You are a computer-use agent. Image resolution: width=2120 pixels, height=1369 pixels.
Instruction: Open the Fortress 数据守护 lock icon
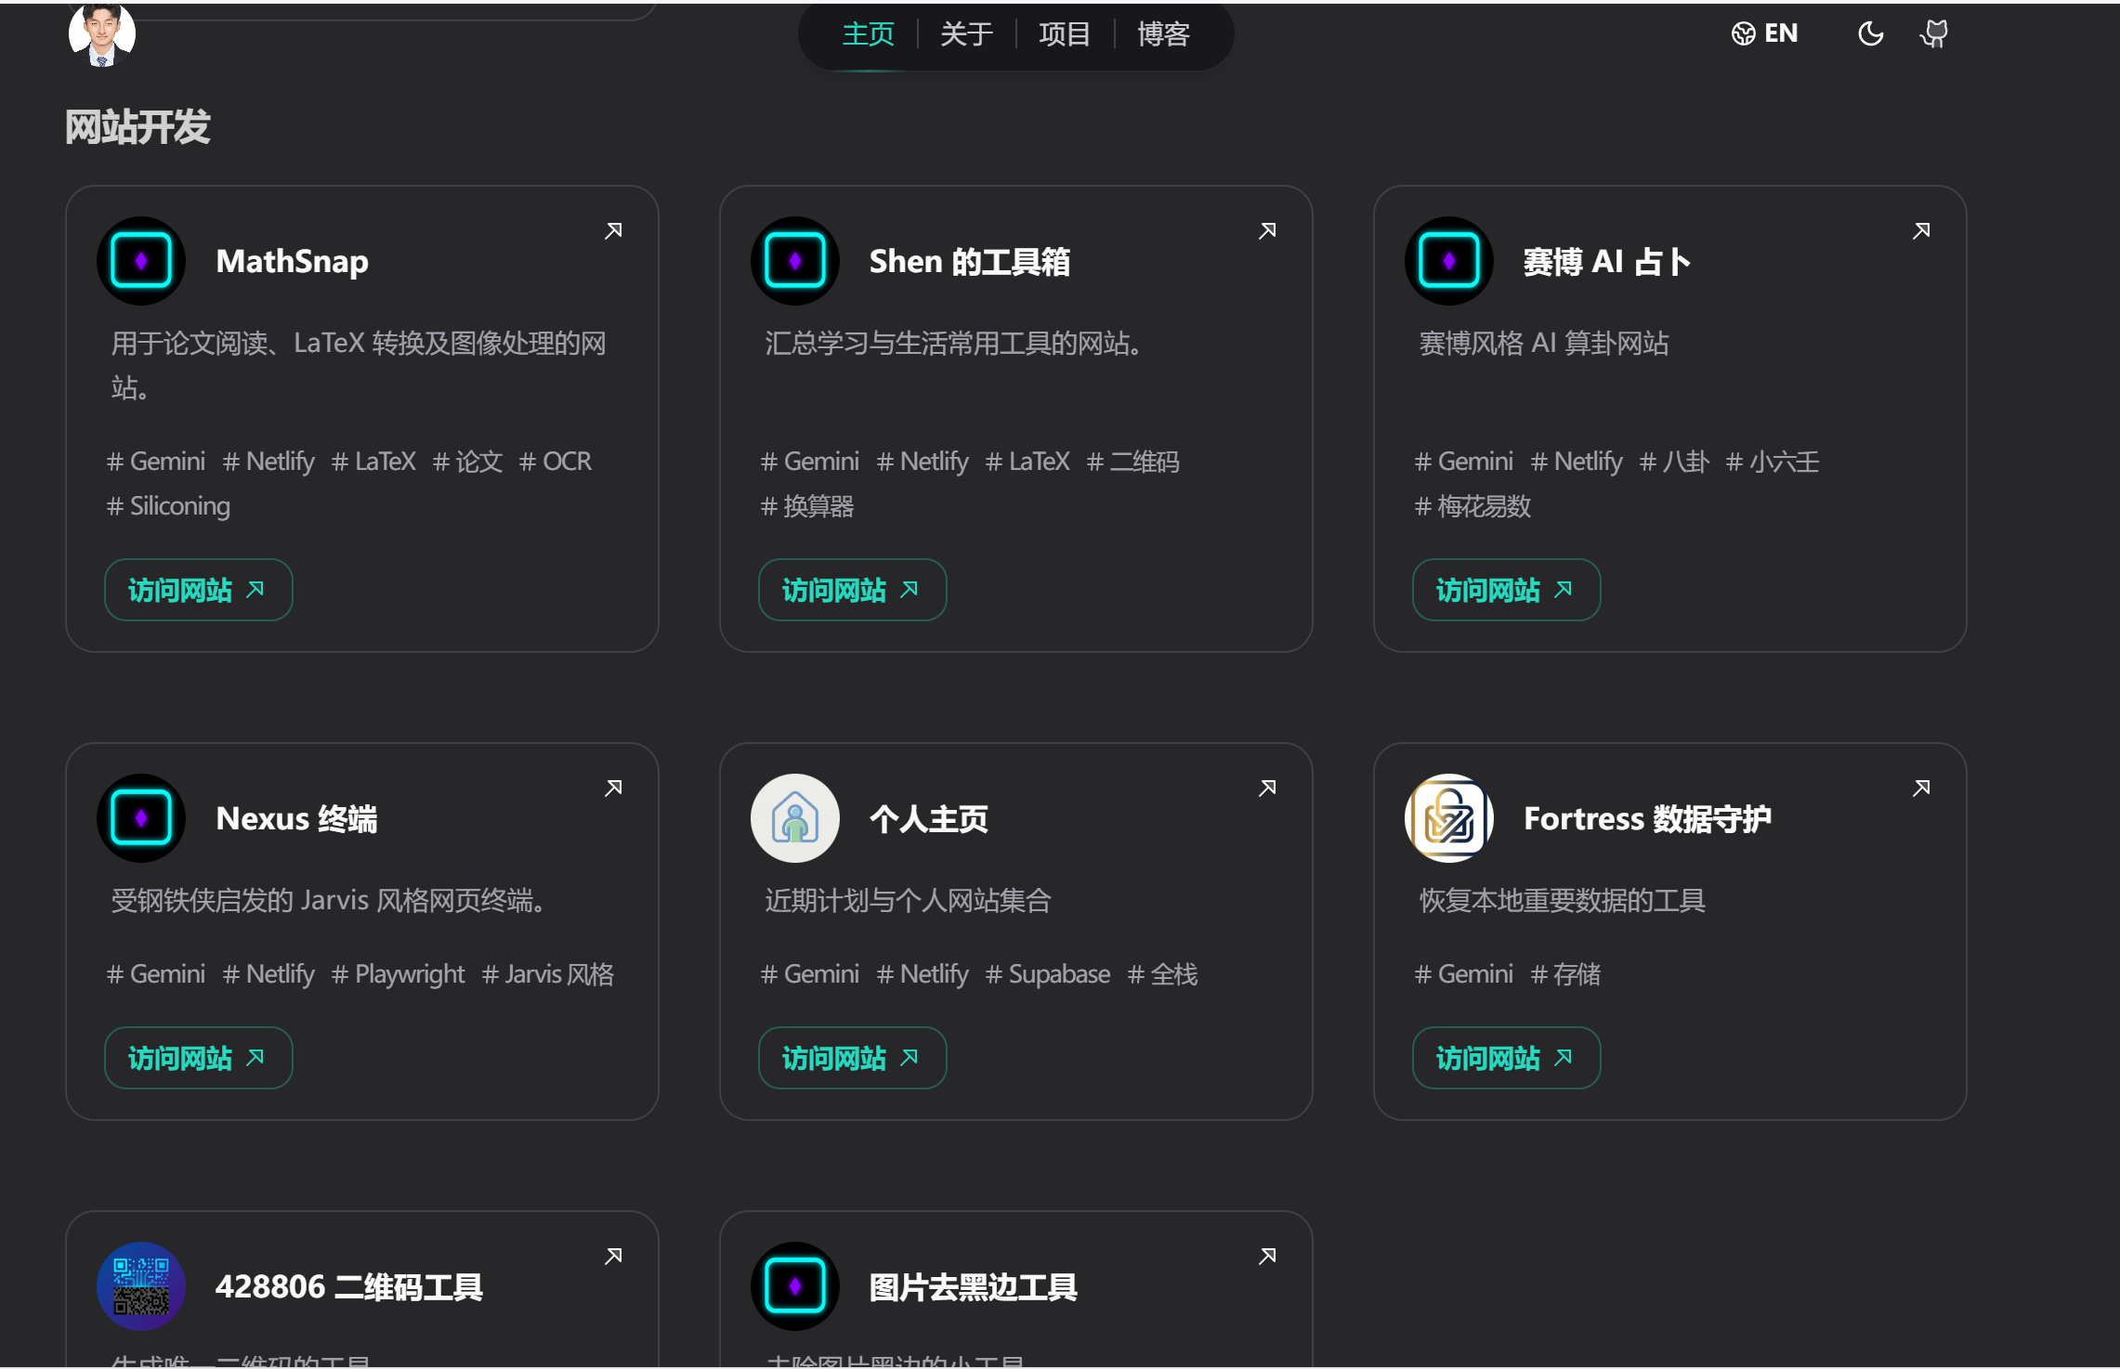click(x=1448, y=817)
